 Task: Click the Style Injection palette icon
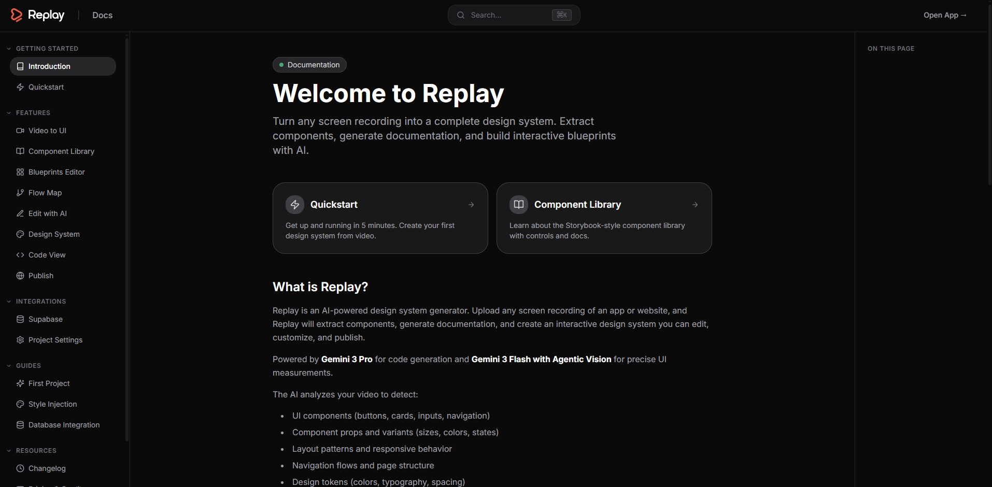[x=20, y=404]
